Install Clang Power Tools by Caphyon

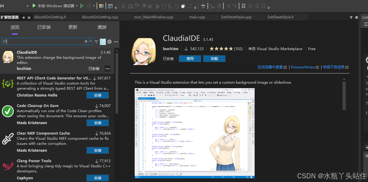[98, 178]
